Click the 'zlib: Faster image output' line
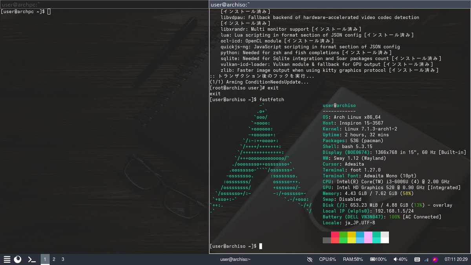The image size is (471, 265). click(x=330, y=70)
